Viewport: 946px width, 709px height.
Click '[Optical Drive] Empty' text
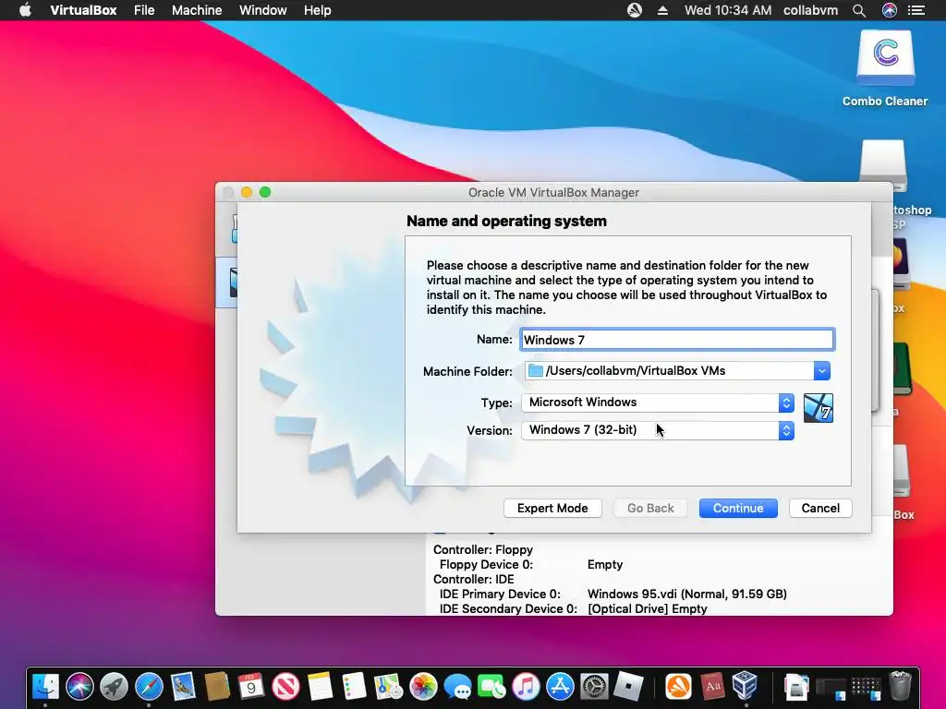pos(648,609)
